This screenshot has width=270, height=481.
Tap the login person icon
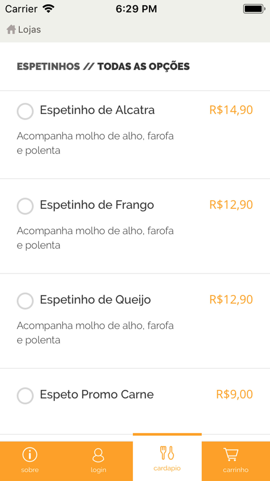[x=98, y=454]
